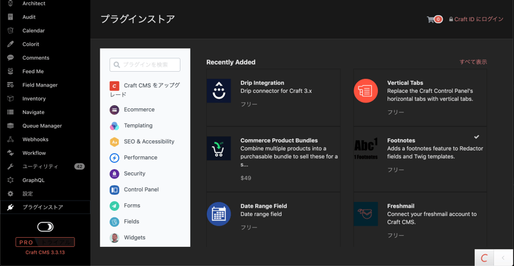Toggle the switch above the PRO badge

[45, 227]
